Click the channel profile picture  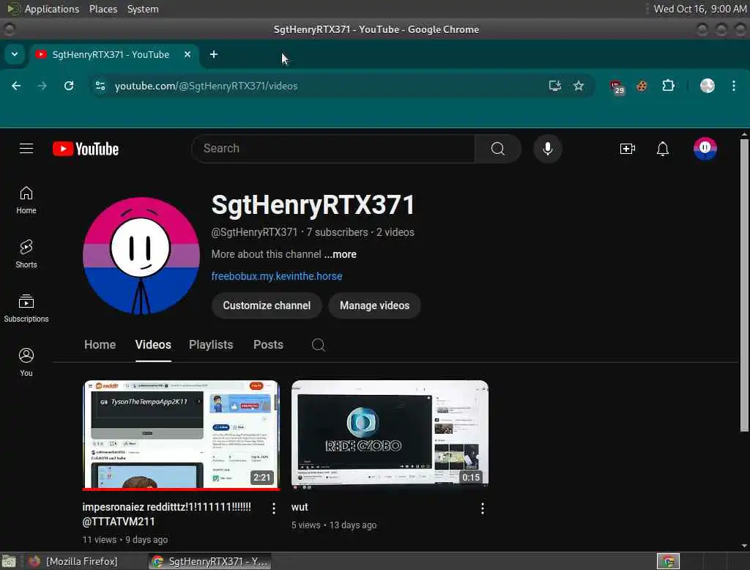coord(141,256)
